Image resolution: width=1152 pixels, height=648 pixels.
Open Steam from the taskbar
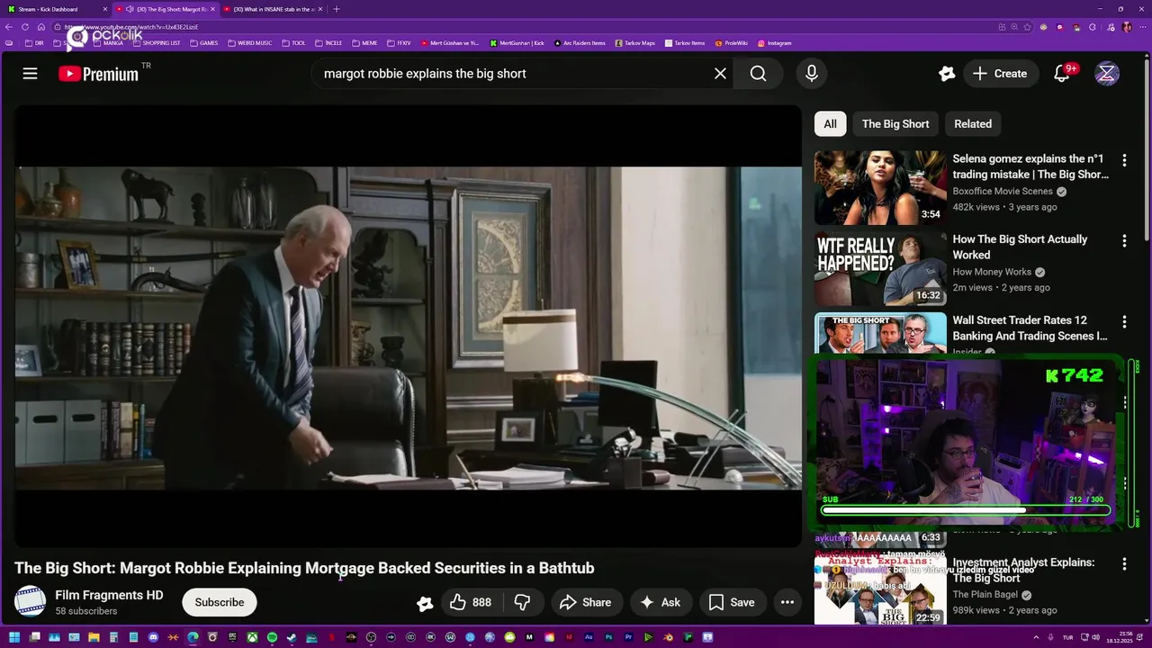292,637
